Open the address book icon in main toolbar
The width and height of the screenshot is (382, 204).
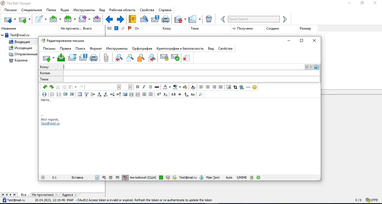point(132,19)
